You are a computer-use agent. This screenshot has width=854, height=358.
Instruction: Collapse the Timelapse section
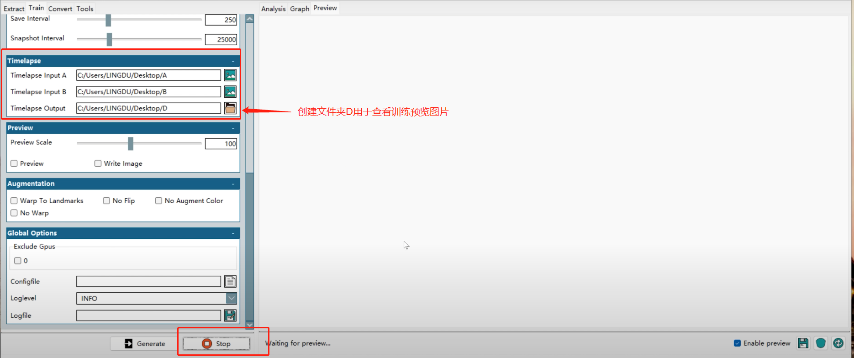[233, 61]
